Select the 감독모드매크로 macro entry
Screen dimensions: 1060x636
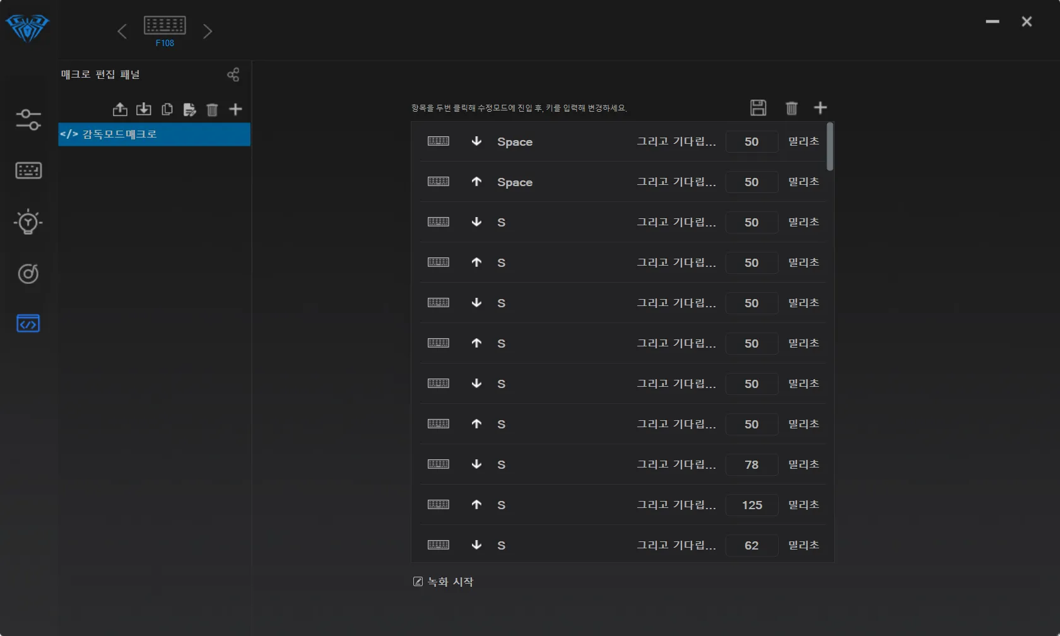click(154, 134)
